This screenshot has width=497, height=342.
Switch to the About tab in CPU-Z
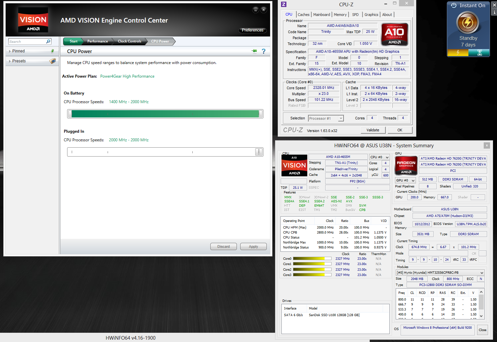[387, 15]
